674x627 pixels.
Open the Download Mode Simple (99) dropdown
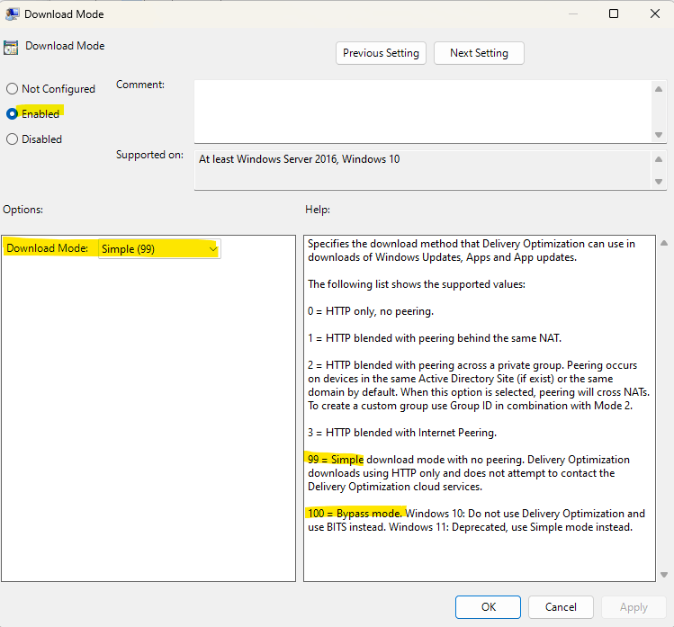(x=159, y=249)
